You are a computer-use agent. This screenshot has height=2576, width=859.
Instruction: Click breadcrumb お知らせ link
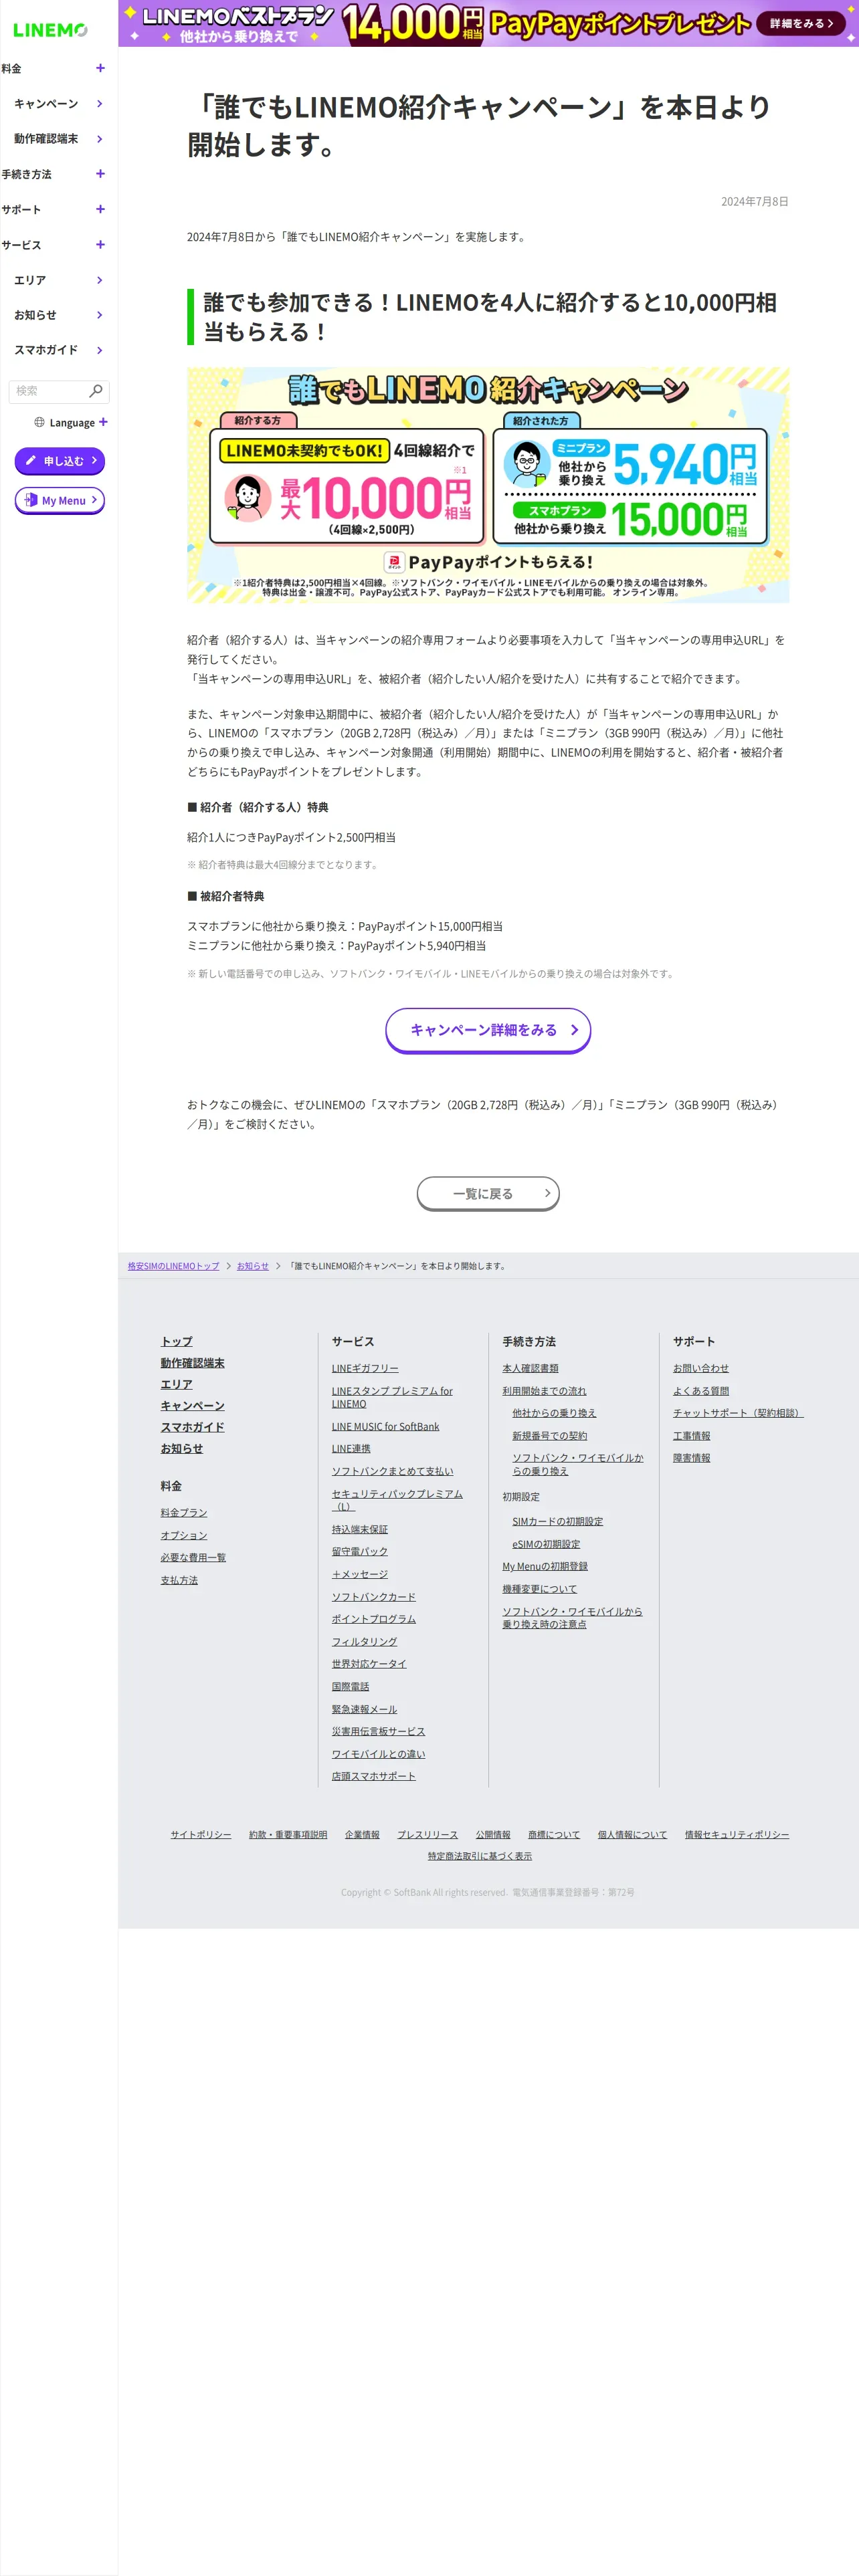253,1266
